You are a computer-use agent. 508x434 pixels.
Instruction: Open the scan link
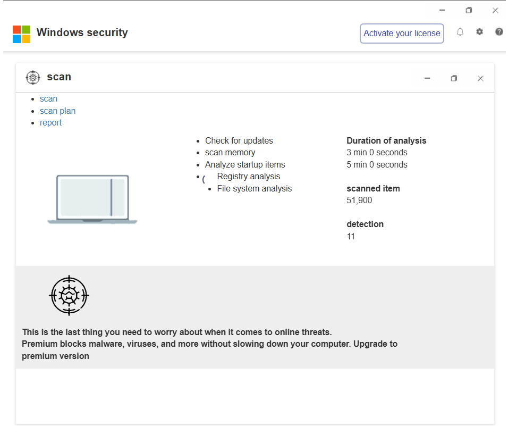pyautogui.click(x=48, y=99)
